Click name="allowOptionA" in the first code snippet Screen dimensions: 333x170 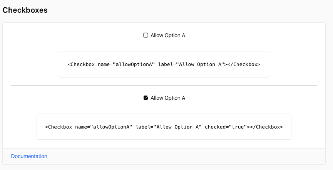(126, 64)
